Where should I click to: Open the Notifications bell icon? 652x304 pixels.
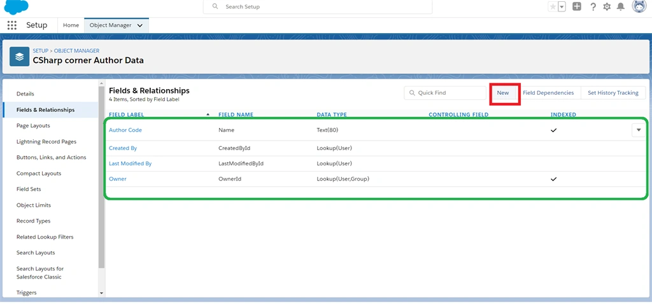pyautogui.click(x=620, y=6)
